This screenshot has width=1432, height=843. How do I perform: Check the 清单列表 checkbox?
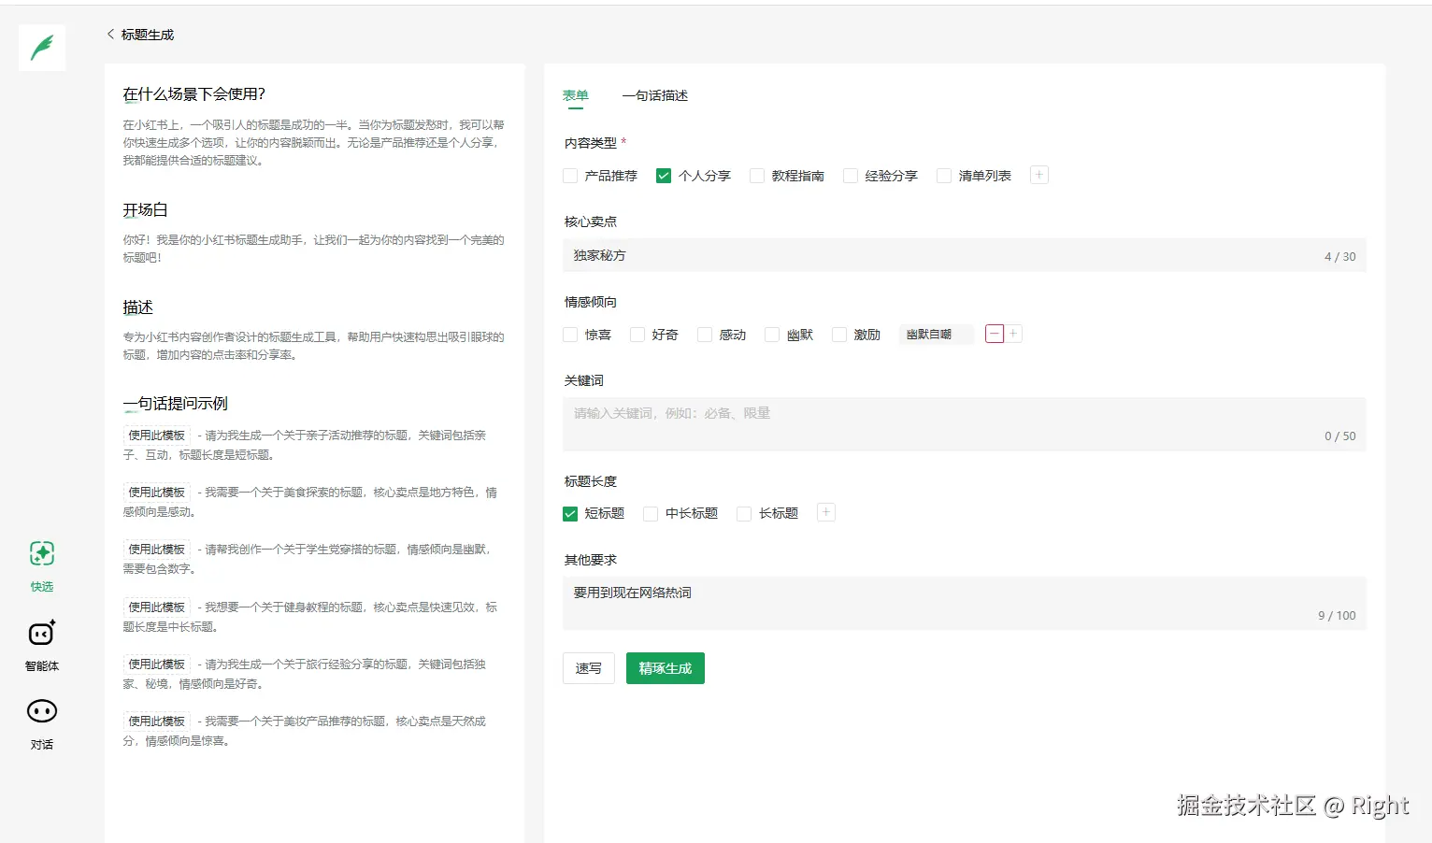click(944, 176)
